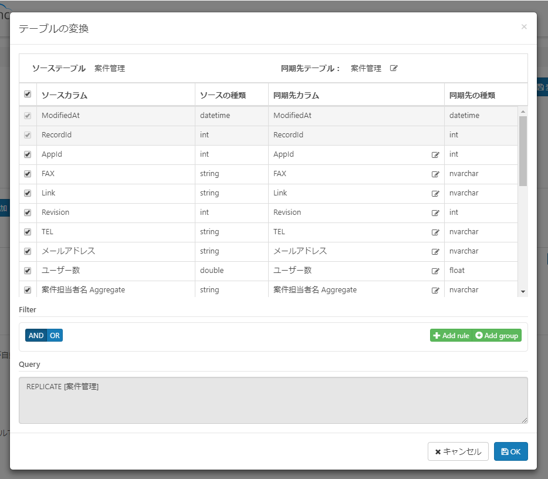The width and height of the screenshot is (548, 479).
Task: Toggle the select-all columns header checkbox
Action: pyautogui.click(x=28, y=94)
